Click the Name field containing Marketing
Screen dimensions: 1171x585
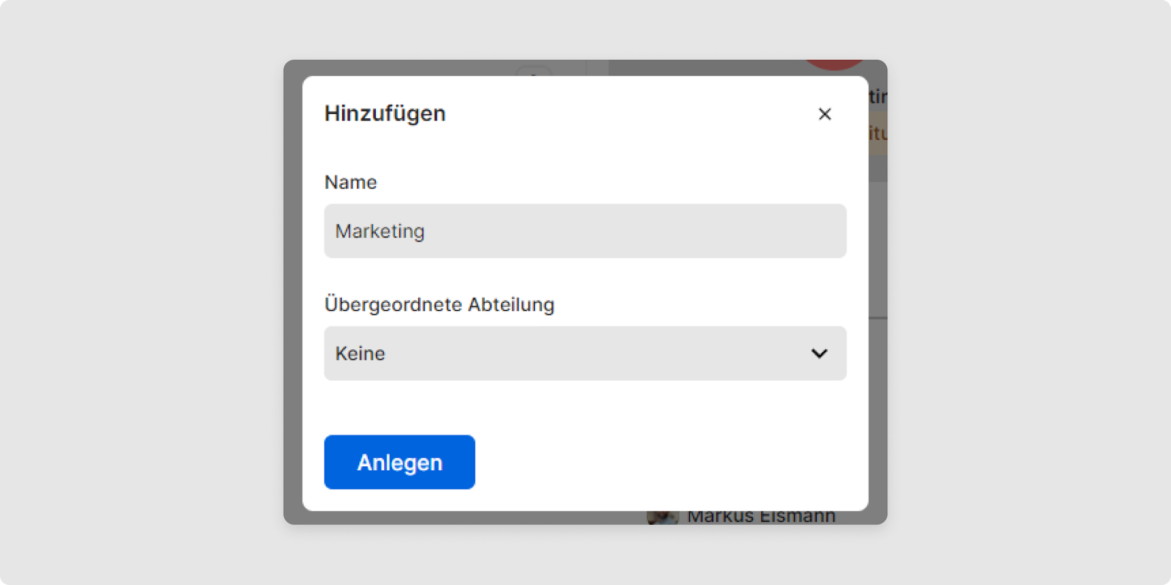coord(585,231)
